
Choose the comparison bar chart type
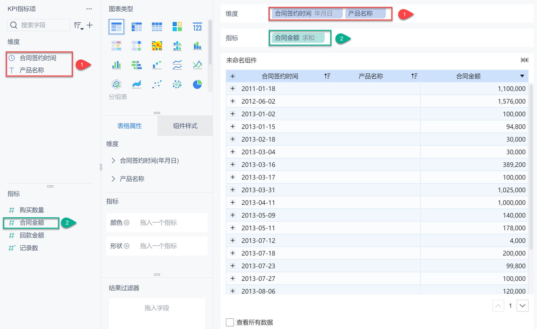point(137,65)
